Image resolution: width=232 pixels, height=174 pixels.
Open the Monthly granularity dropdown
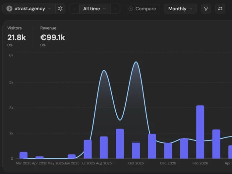click(x=180, y=9)
